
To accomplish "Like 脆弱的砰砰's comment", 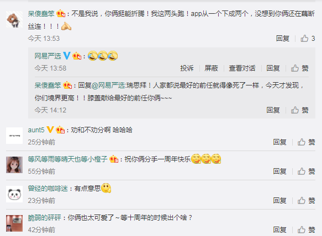I will pyautogui.click(x=306, y=229).
